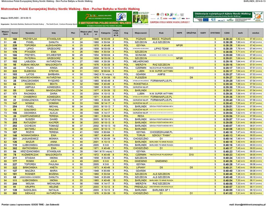
Task: Click surname SIEKACZ in last row
Action: point(30,194)
